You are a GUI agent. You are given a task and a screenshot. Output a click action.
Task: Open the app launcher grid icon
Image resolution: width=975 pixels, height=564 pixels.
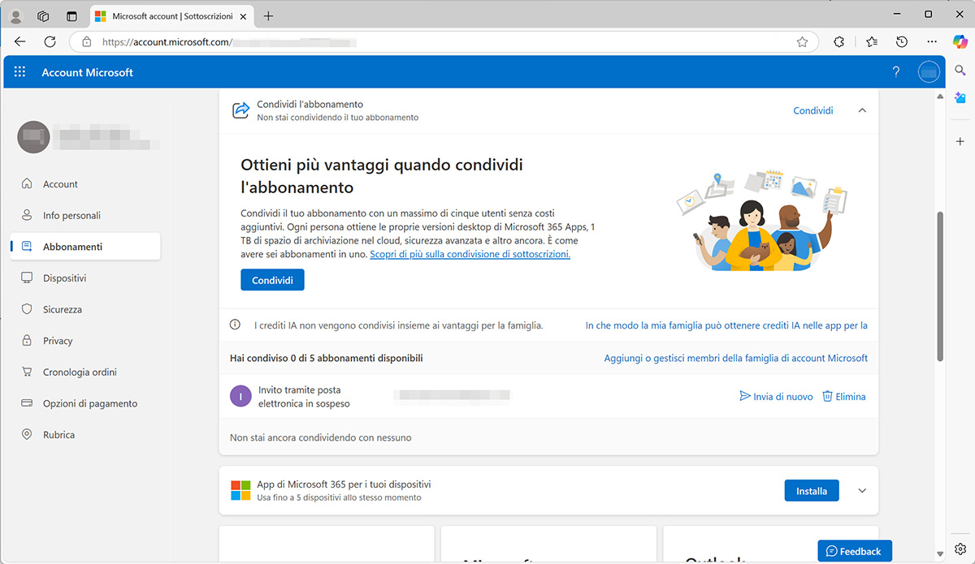(19, 71)
